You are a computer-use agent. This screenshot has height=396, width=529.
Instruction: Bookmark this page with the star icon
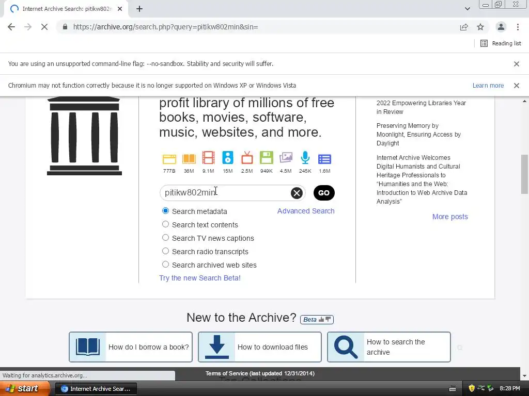tap(480, 27)
